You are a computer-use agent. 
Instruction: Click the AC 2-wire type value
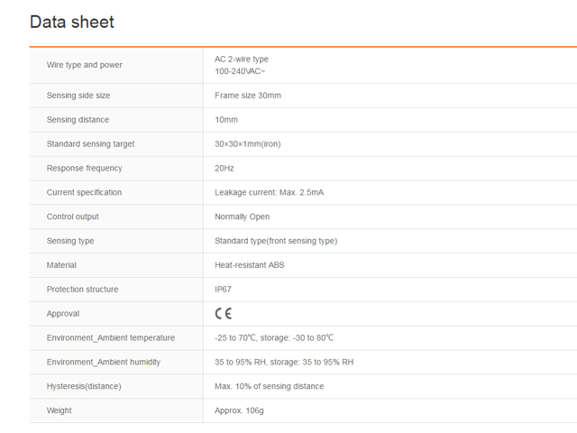(x=242, y=60)
